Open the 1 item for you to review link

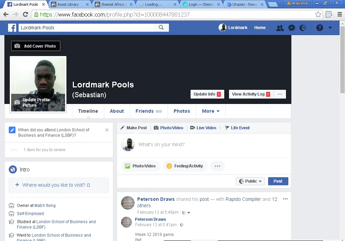(45, 150)
